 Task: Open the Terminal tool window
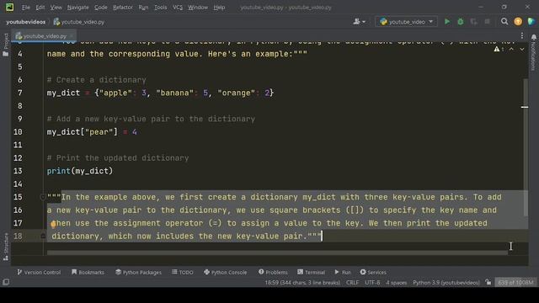[311, 272]
